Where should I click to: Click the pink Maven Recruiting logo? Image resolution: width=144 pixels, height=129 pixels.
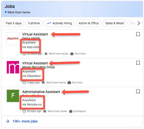coord(13,67)
